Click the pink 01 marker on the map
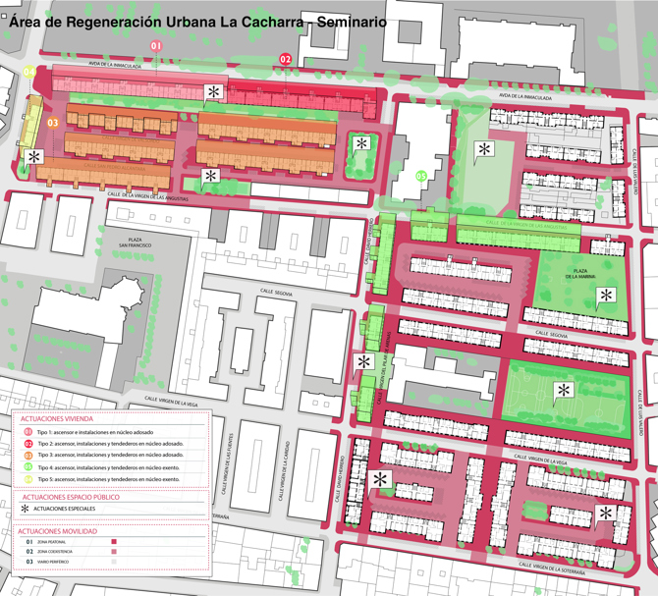This screenshot has width=658, height=596. pyautogui.click(x=155, y=46)
